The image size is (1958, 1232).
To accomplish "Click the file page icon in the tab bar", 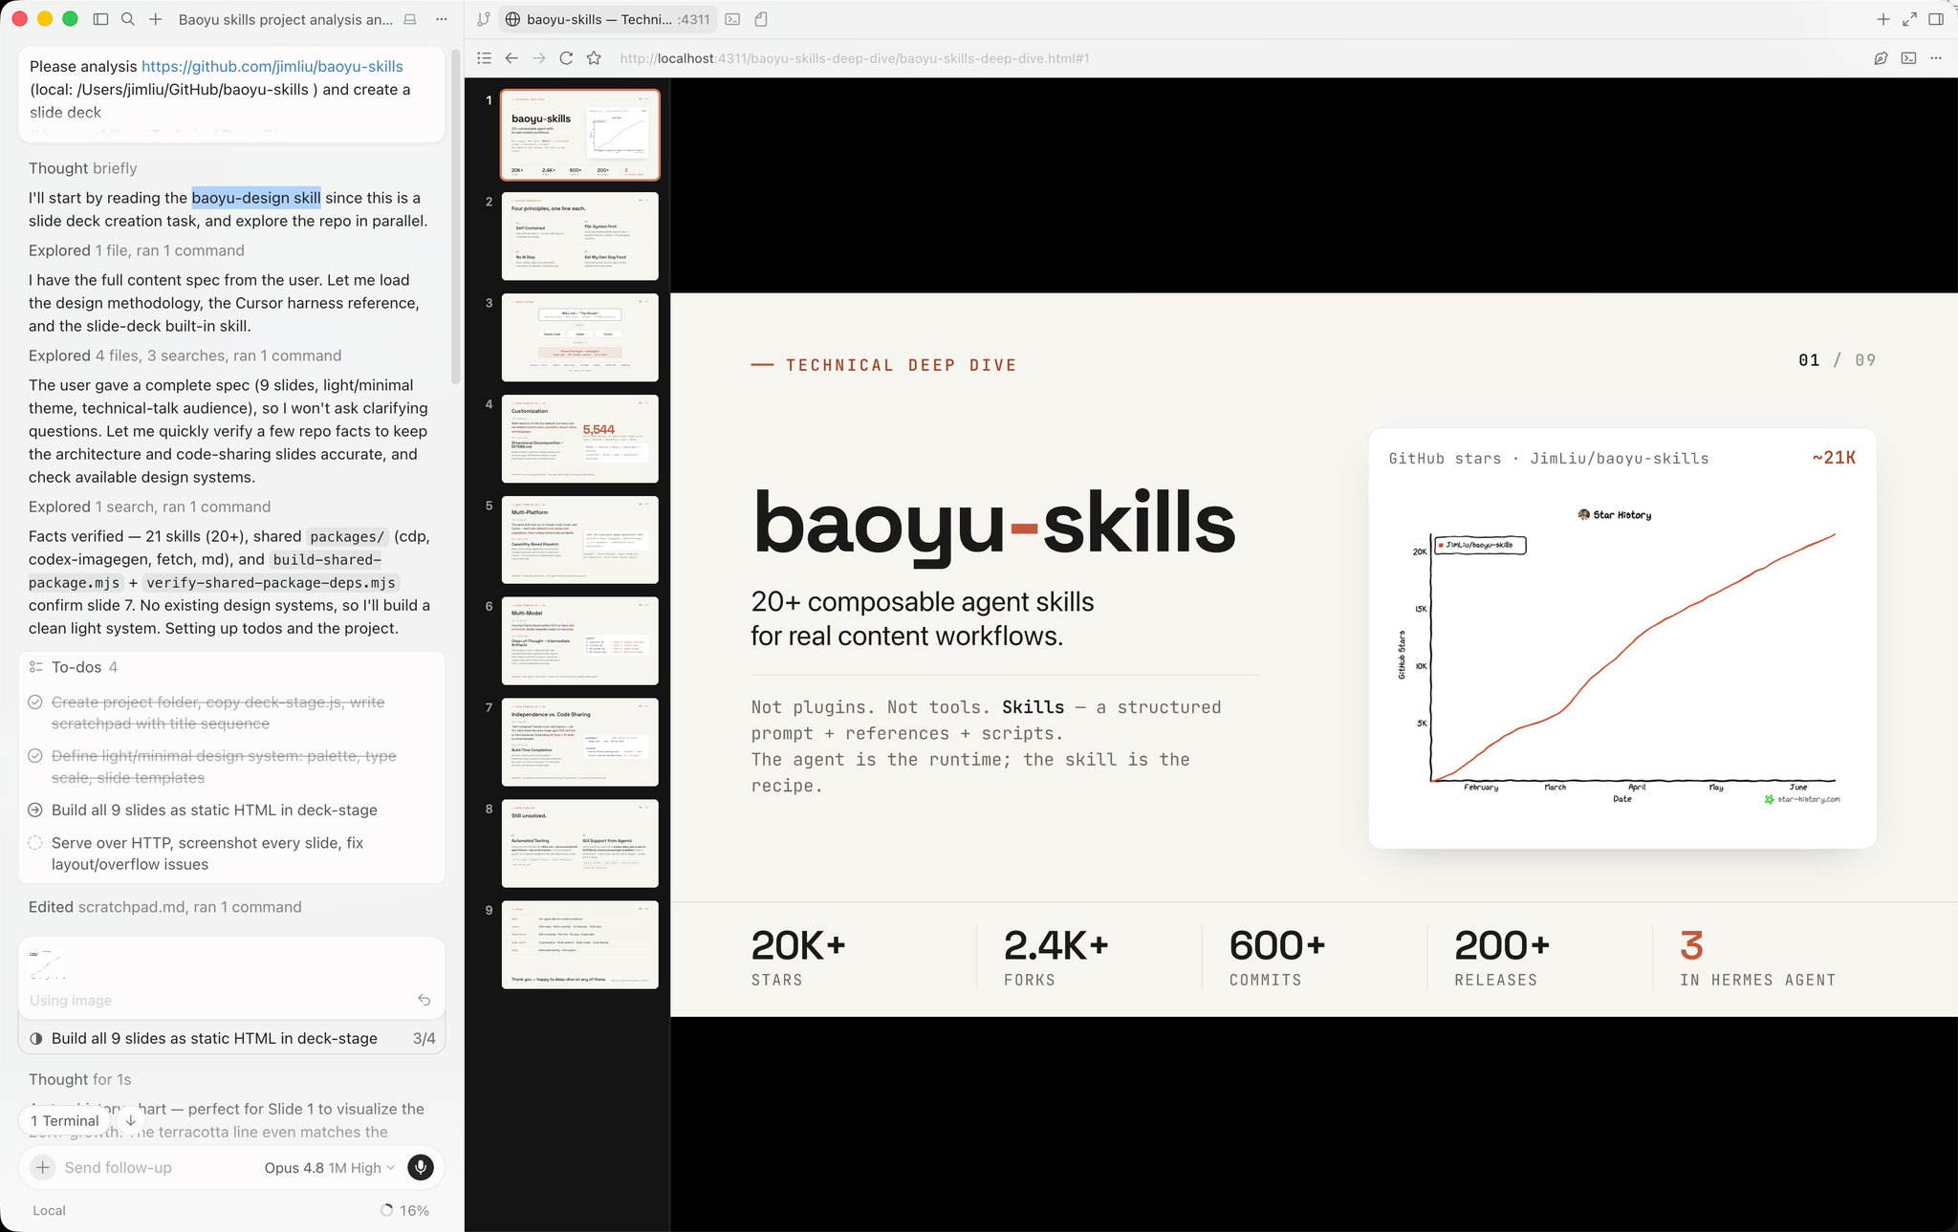I will click(x=761, y=19).
